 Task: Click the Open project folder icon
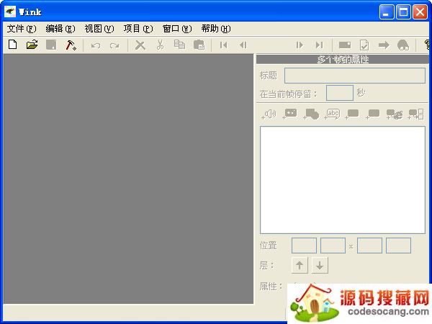pyautogui.click(x=32, y=45)
